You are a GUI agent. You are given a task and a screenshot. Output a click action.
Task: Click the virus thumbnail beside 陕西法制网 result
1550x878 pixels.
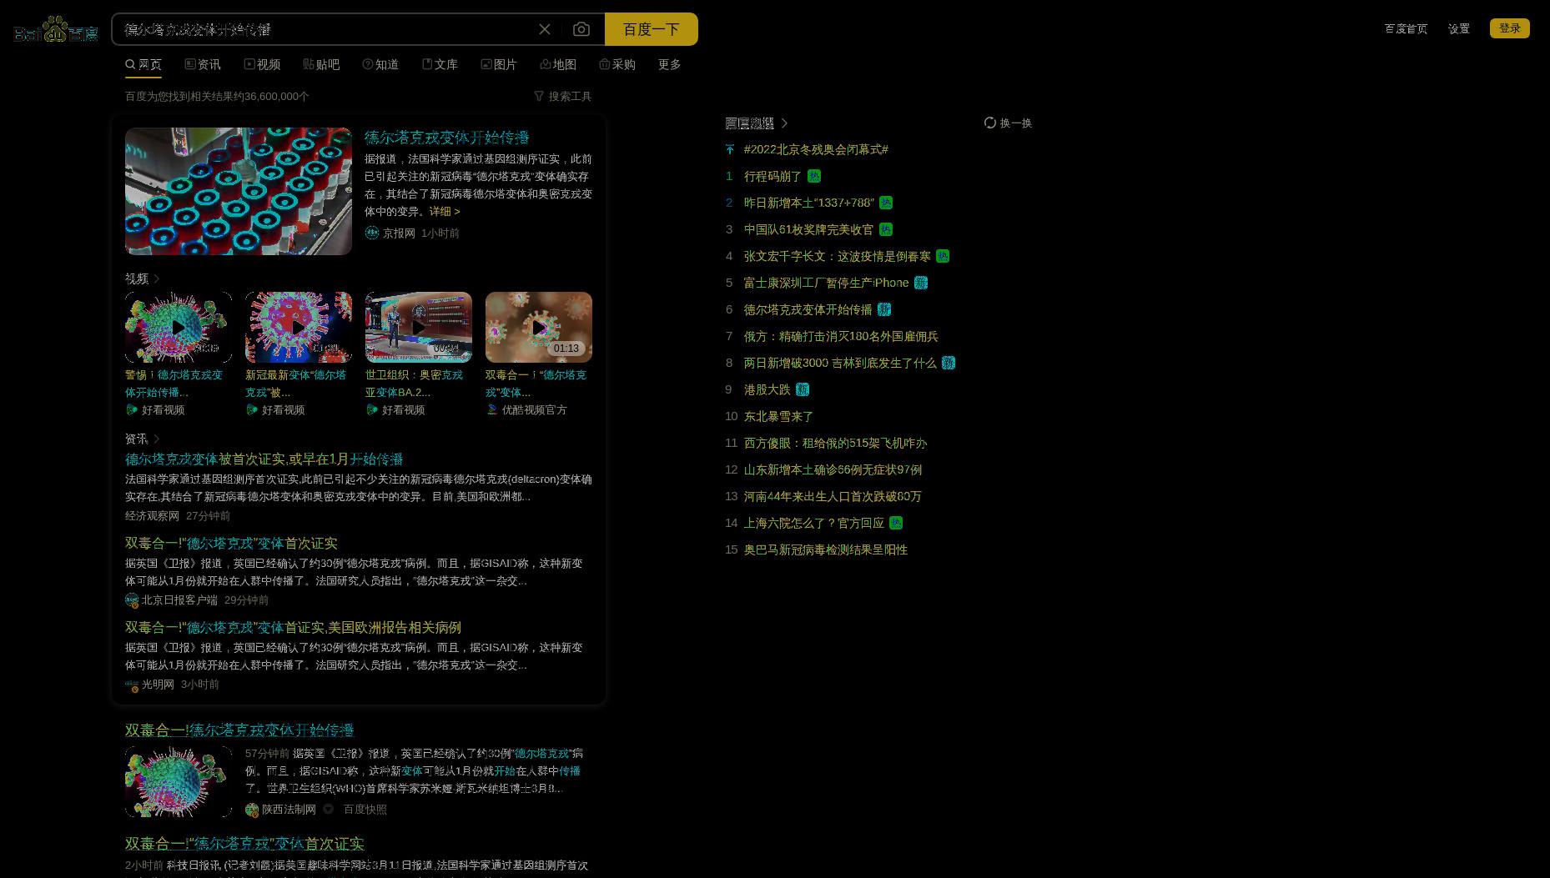click(x=179, y=781)
